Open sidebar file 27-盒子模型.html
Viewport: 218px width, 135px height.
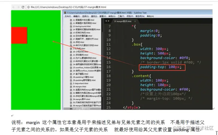(x=80, y=74)
